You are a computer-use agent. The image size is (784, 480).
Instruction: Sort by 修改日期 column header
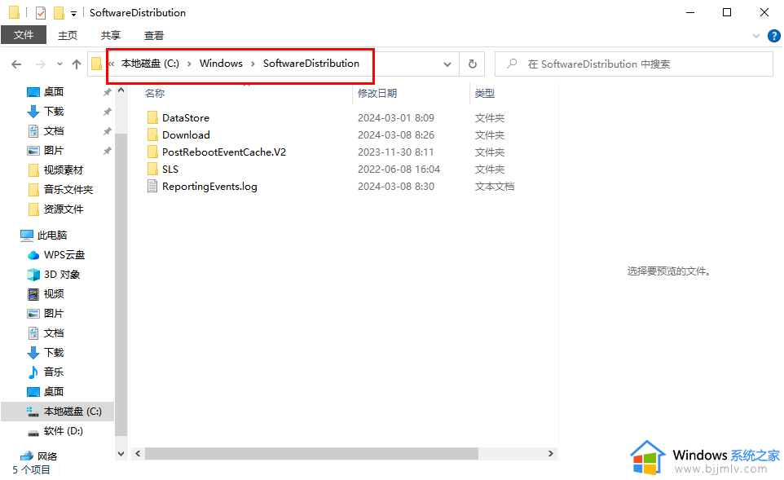click(x=377, y=93)
